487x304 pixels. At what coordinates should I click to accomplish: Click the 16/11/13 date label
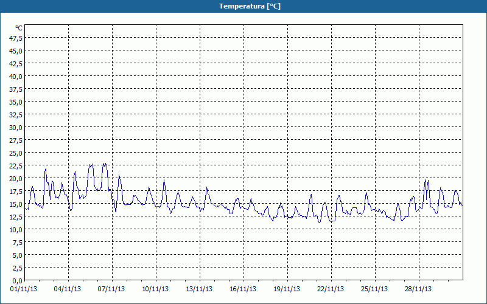pyautogui.click(x=243, y=289)
